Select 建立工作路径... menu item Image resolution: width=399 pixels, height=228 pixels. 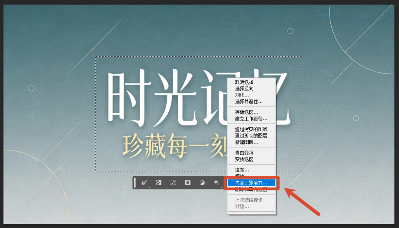[251, 119]
